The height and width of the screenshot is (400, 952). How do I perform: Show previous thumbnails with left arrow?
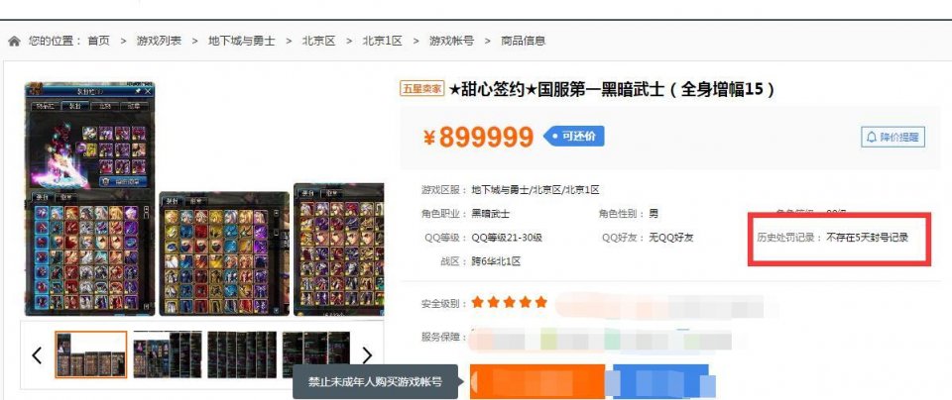(37, 355)
